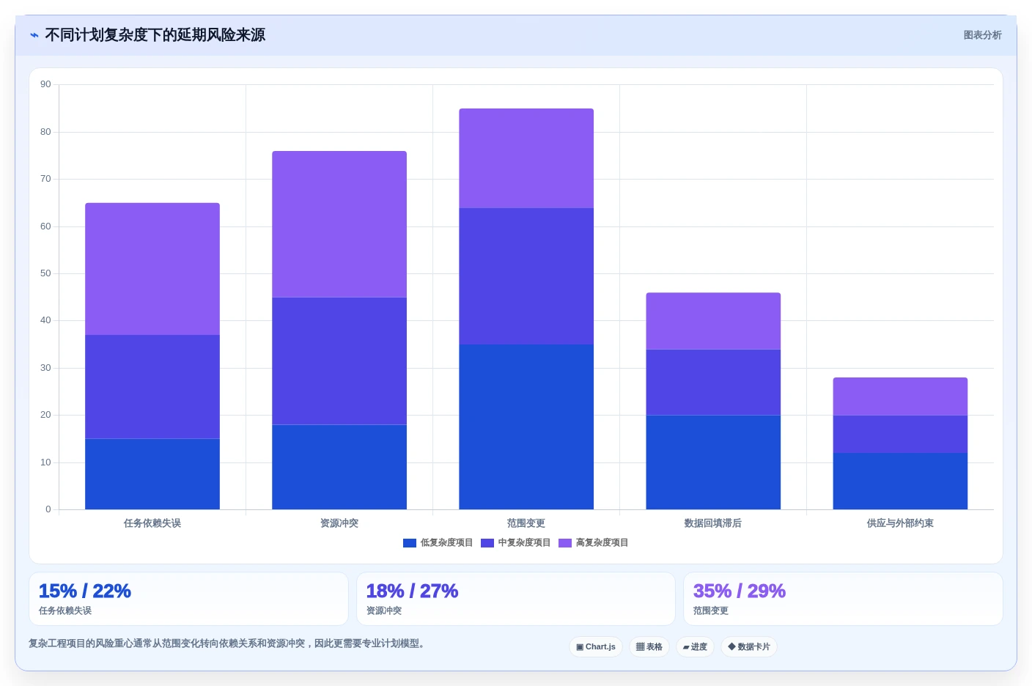Click the medium-complexity segment of 资源冲突 bar

tap(339, 361)
